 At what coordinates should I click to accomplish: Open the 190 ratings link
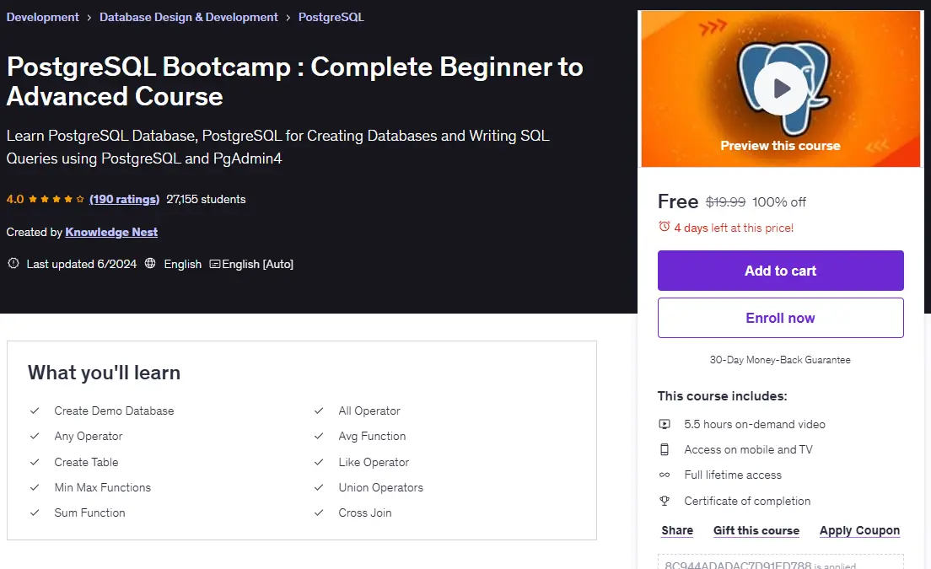pos(124,199)
